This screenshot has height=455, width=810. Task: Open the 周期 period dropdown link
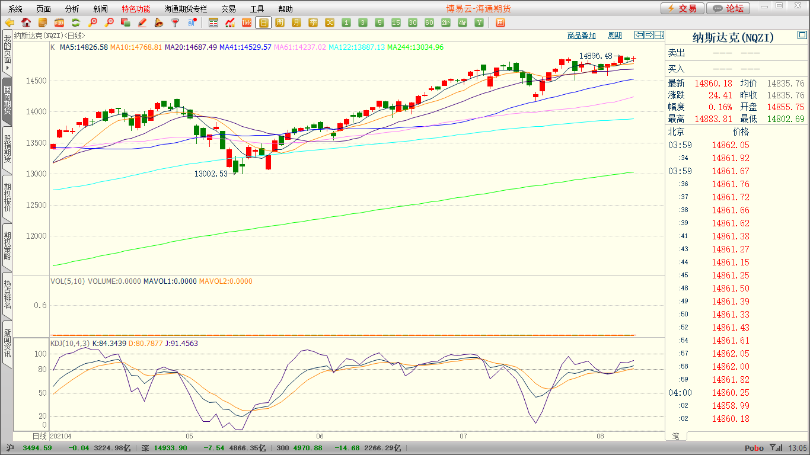point(615,36)
